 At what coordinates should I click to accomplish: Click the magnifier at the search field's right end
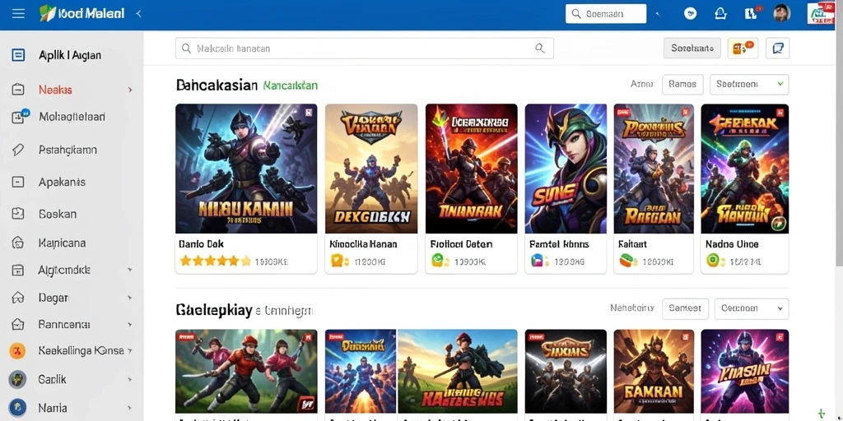(x=540, y=49)
